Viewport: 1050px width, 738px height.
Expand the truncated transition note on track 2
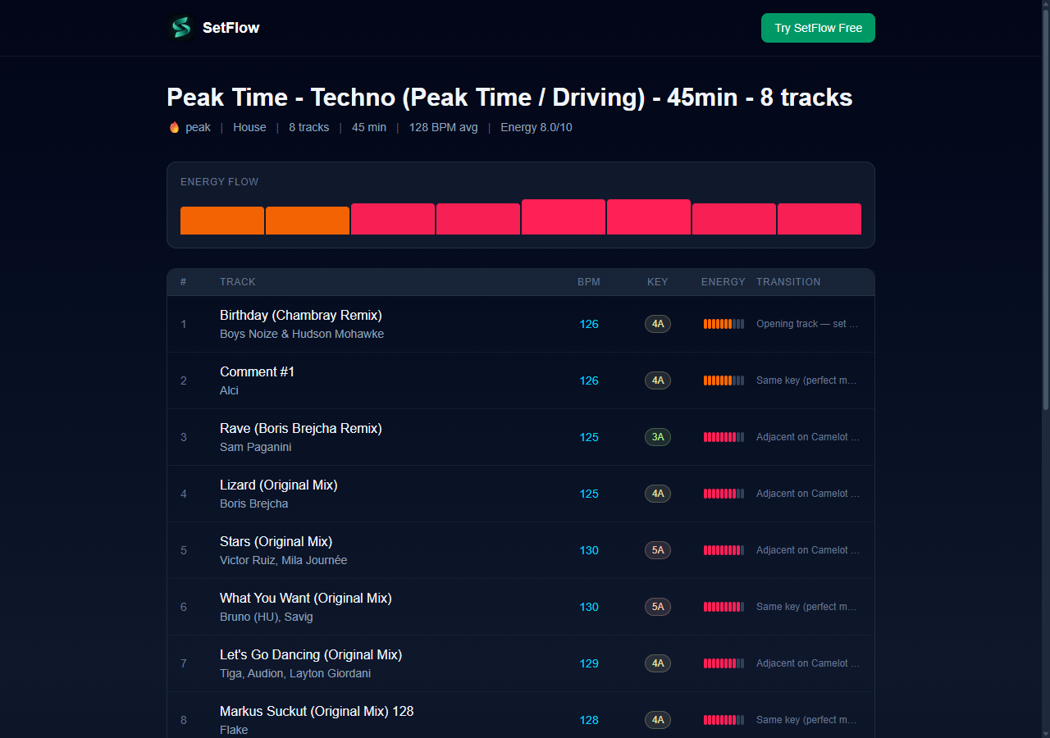pyautogui.click(x=806, y=380)
